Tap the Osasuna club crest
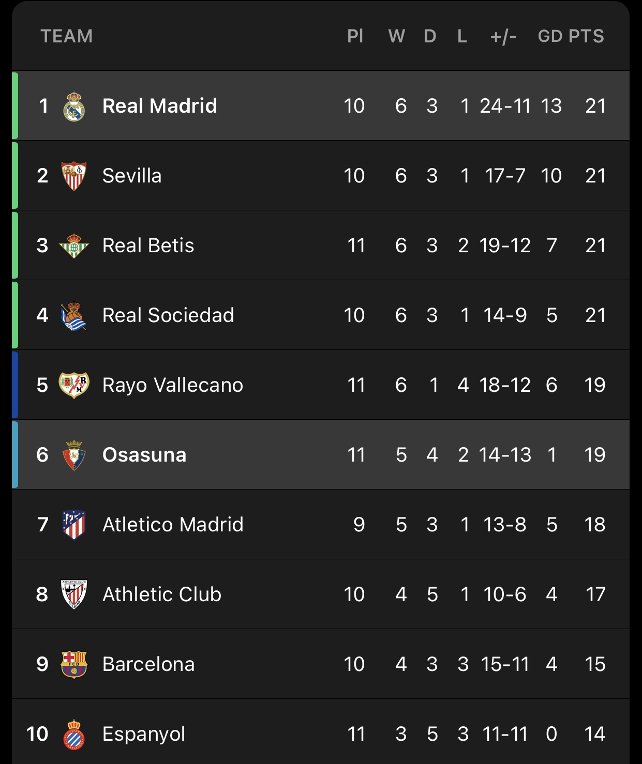The image size is (642, 764). pos(74,455)
